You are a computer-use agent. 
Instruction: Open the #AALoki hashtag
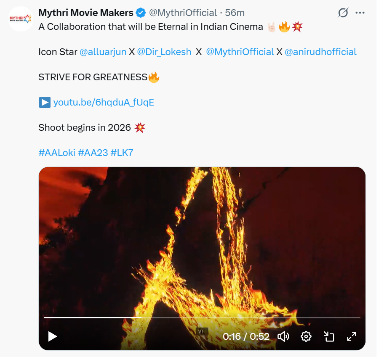(56, 153)
